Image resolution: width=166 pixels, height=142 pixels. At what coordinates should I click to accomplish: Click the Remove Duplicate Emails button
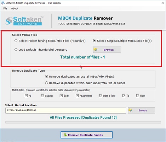pyautogui.click(x=86, y=135)
